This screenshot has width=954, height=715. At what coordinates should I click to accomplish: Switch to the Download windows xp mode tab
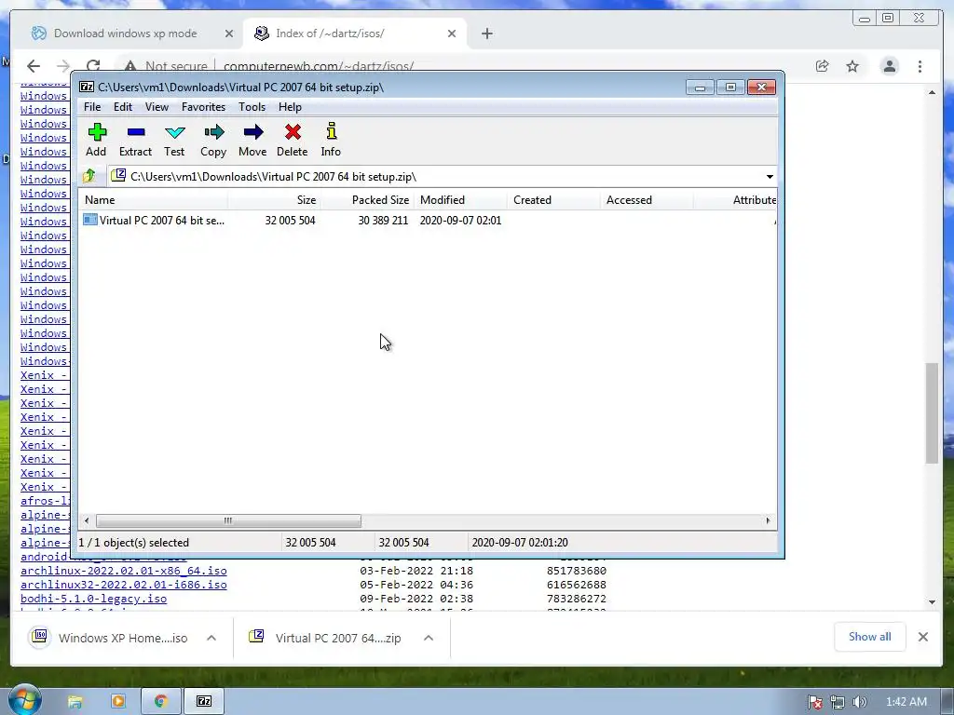126,34
